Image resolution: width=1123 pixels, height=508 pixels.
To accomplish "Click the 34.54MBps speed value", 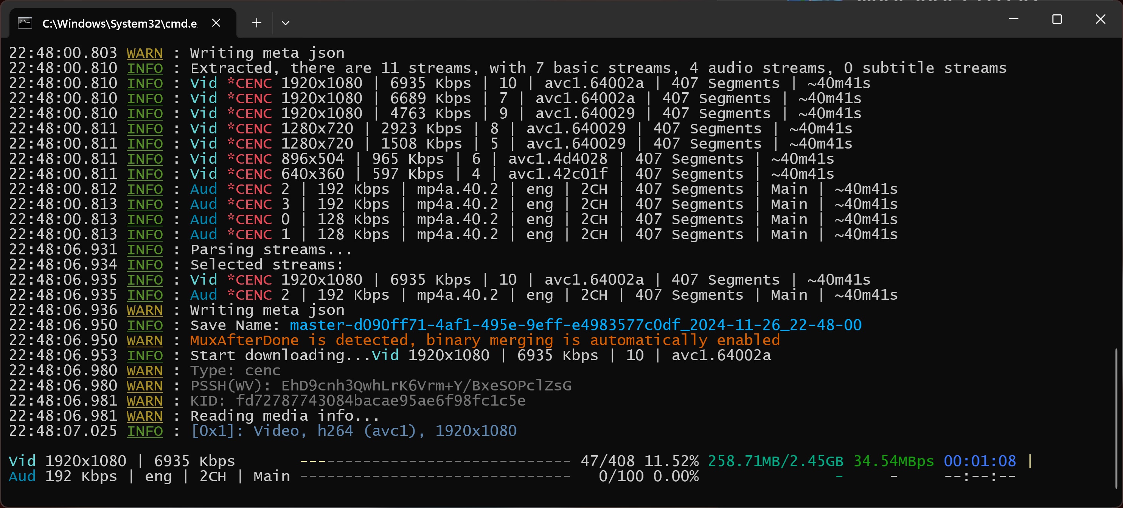I will pyautogui.click(x=894, y=461).
